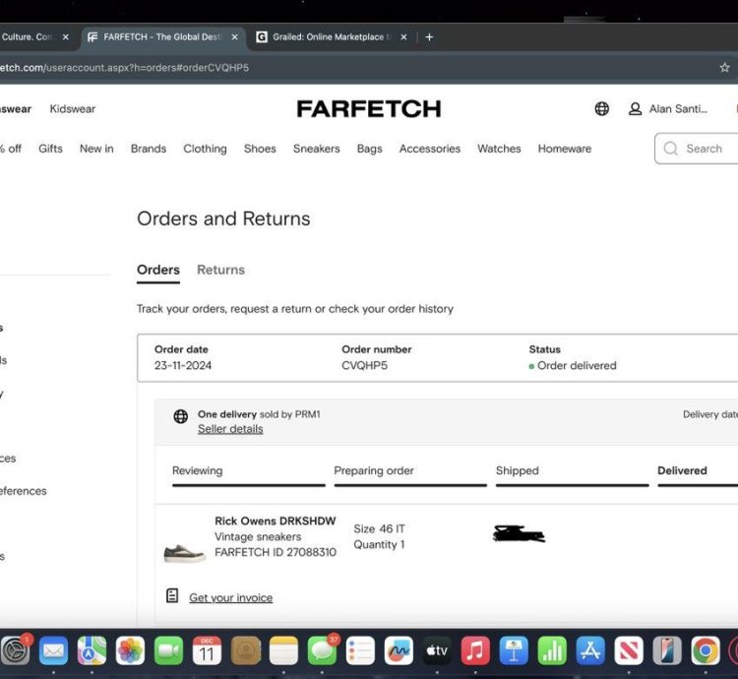Open the Watches menu
The width and height of the screenshot is (738, 679).
499,149
